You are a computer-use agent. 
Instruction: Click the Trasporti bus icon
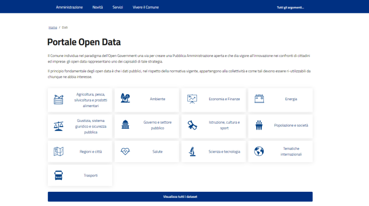[59, 176]
